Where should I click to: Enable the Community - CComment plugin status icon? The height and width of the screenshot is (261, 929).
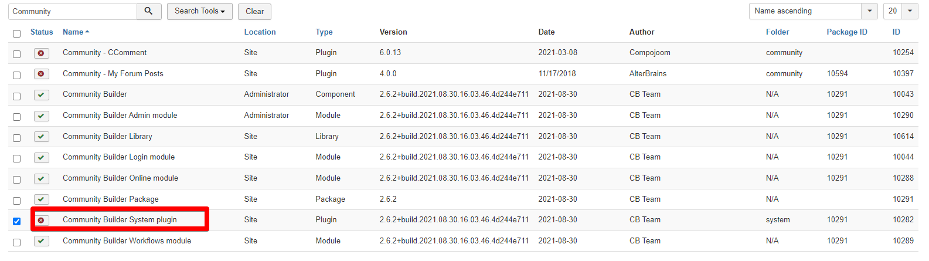click(41, 53)
